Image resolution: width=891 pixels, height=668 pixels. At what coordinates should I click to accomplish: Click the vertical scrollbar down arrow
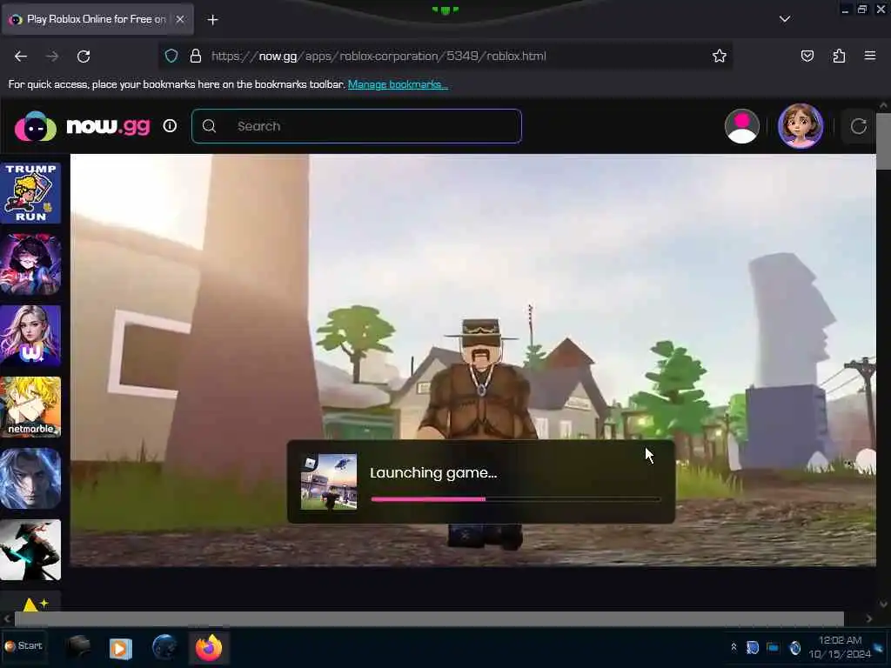click(883, 605)
